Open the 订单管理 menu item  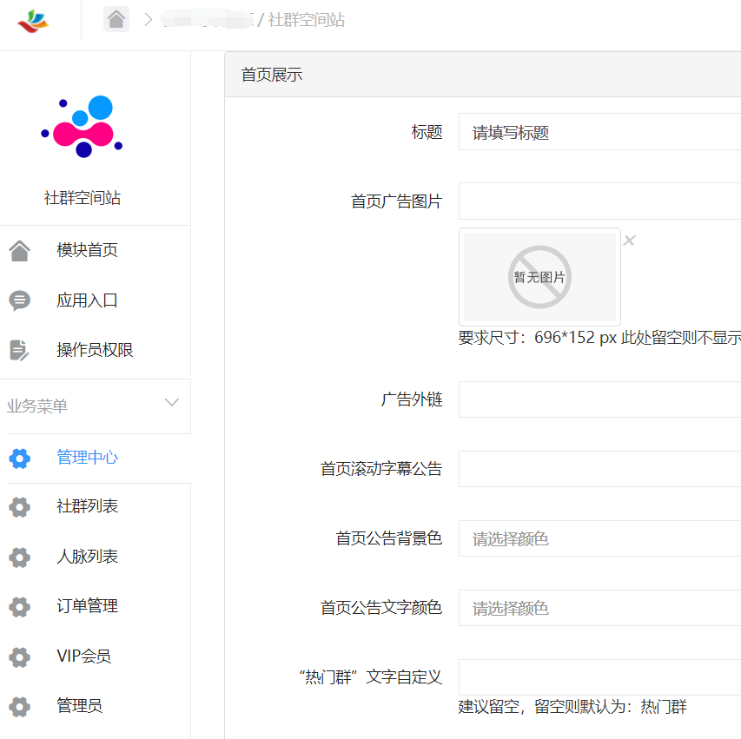[87, 606]
